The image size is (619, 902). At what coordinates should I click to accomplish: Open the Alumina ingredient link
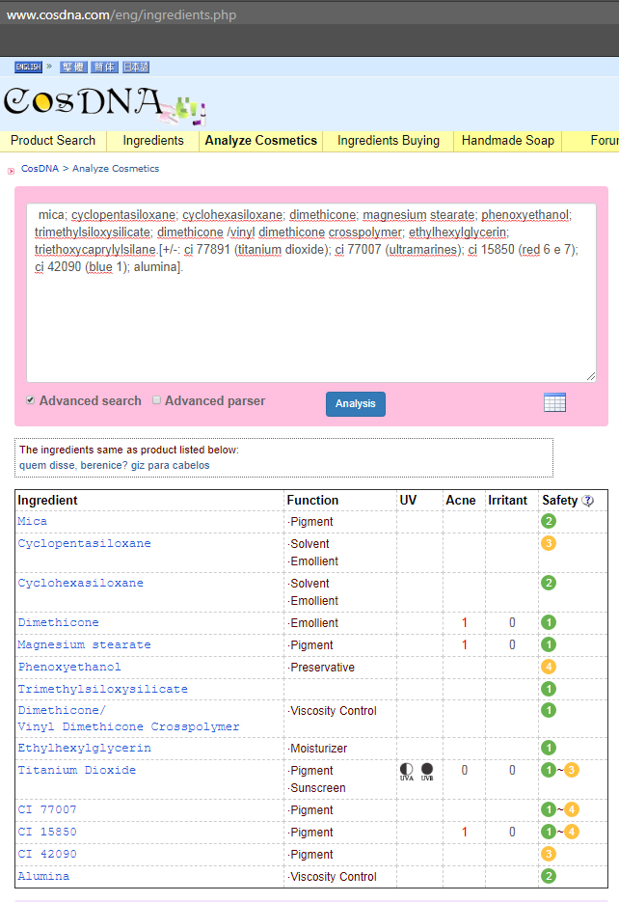(43, 876)
